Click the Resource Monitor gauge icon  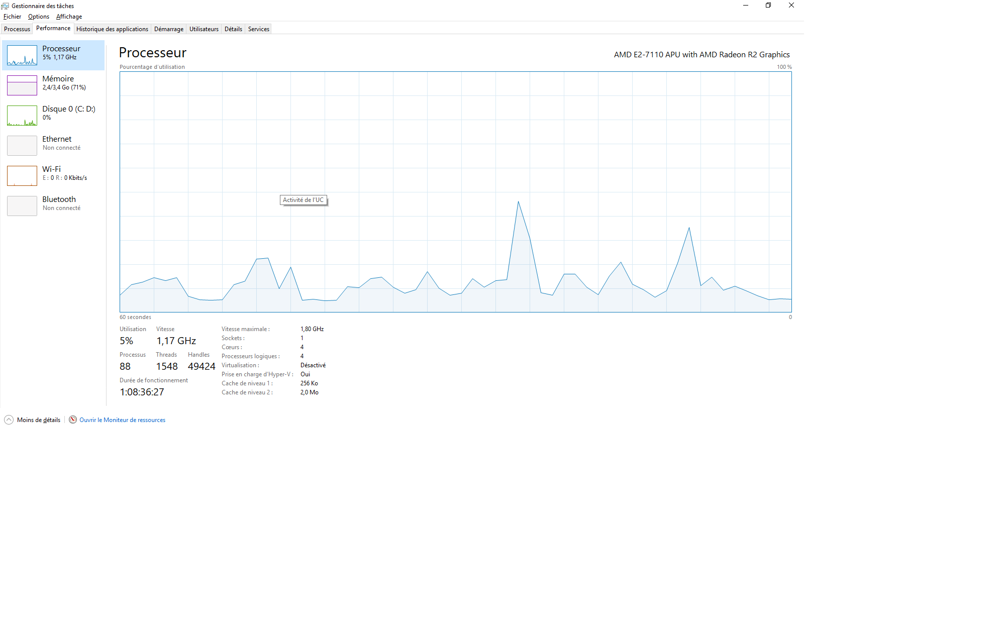tap(73, 420)
